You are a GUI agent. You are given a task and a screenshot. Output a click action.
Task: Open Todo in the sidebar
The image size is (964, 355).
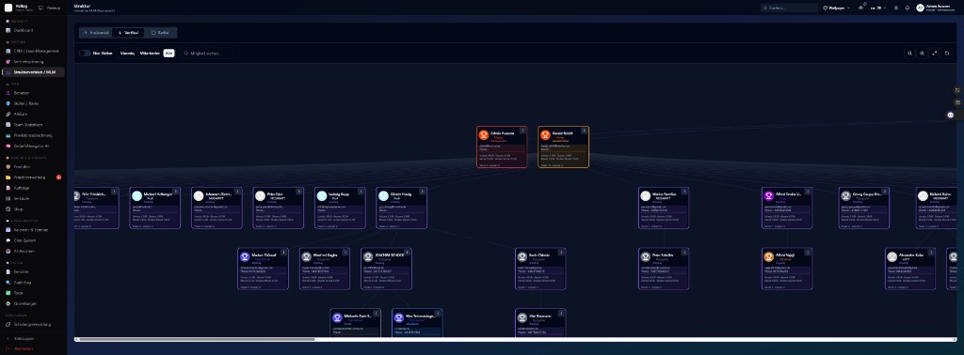tap(33, 293)
